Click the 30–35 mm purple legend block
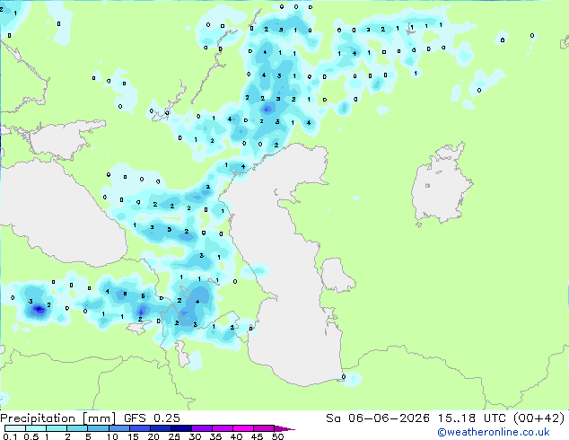The image size is (569, 440). (201, 428)
